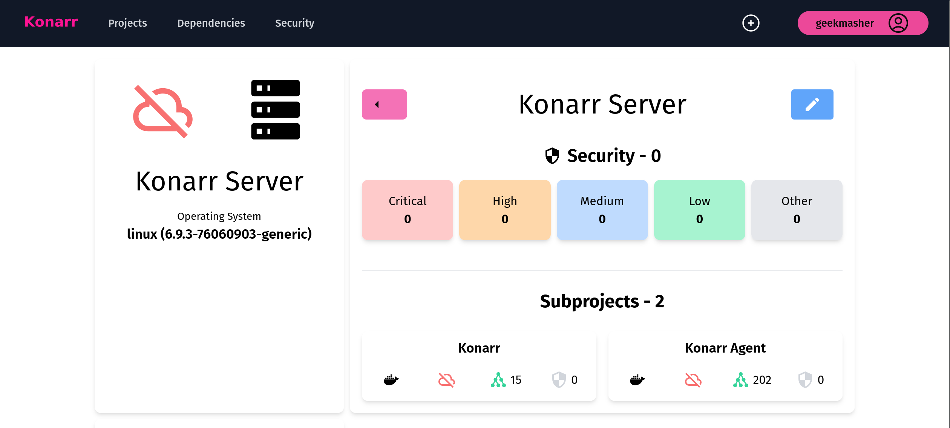Viewport: 950px width, 428px height.
Task: Click the user avatar icon beside geekmasher
Action: (898, 23)
